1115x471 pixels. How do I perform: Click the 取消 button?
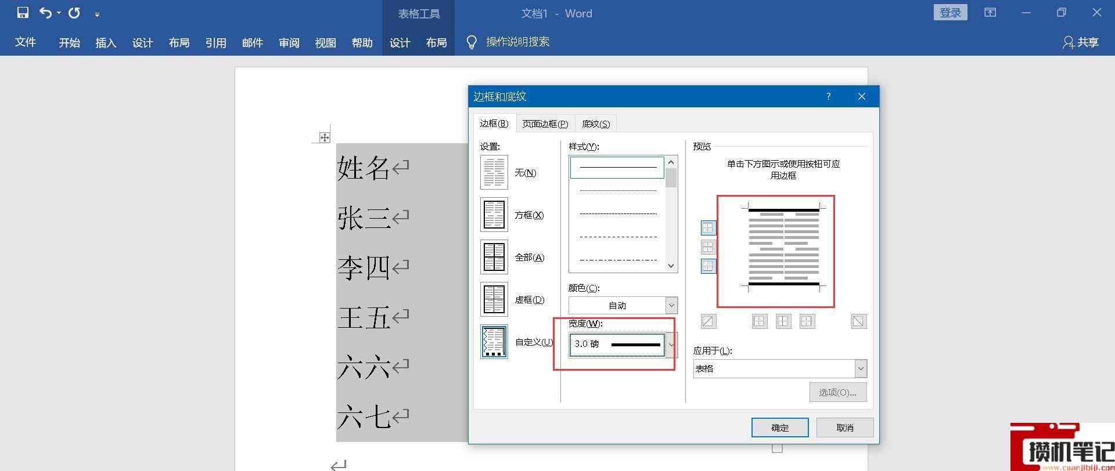coord(845,427)
